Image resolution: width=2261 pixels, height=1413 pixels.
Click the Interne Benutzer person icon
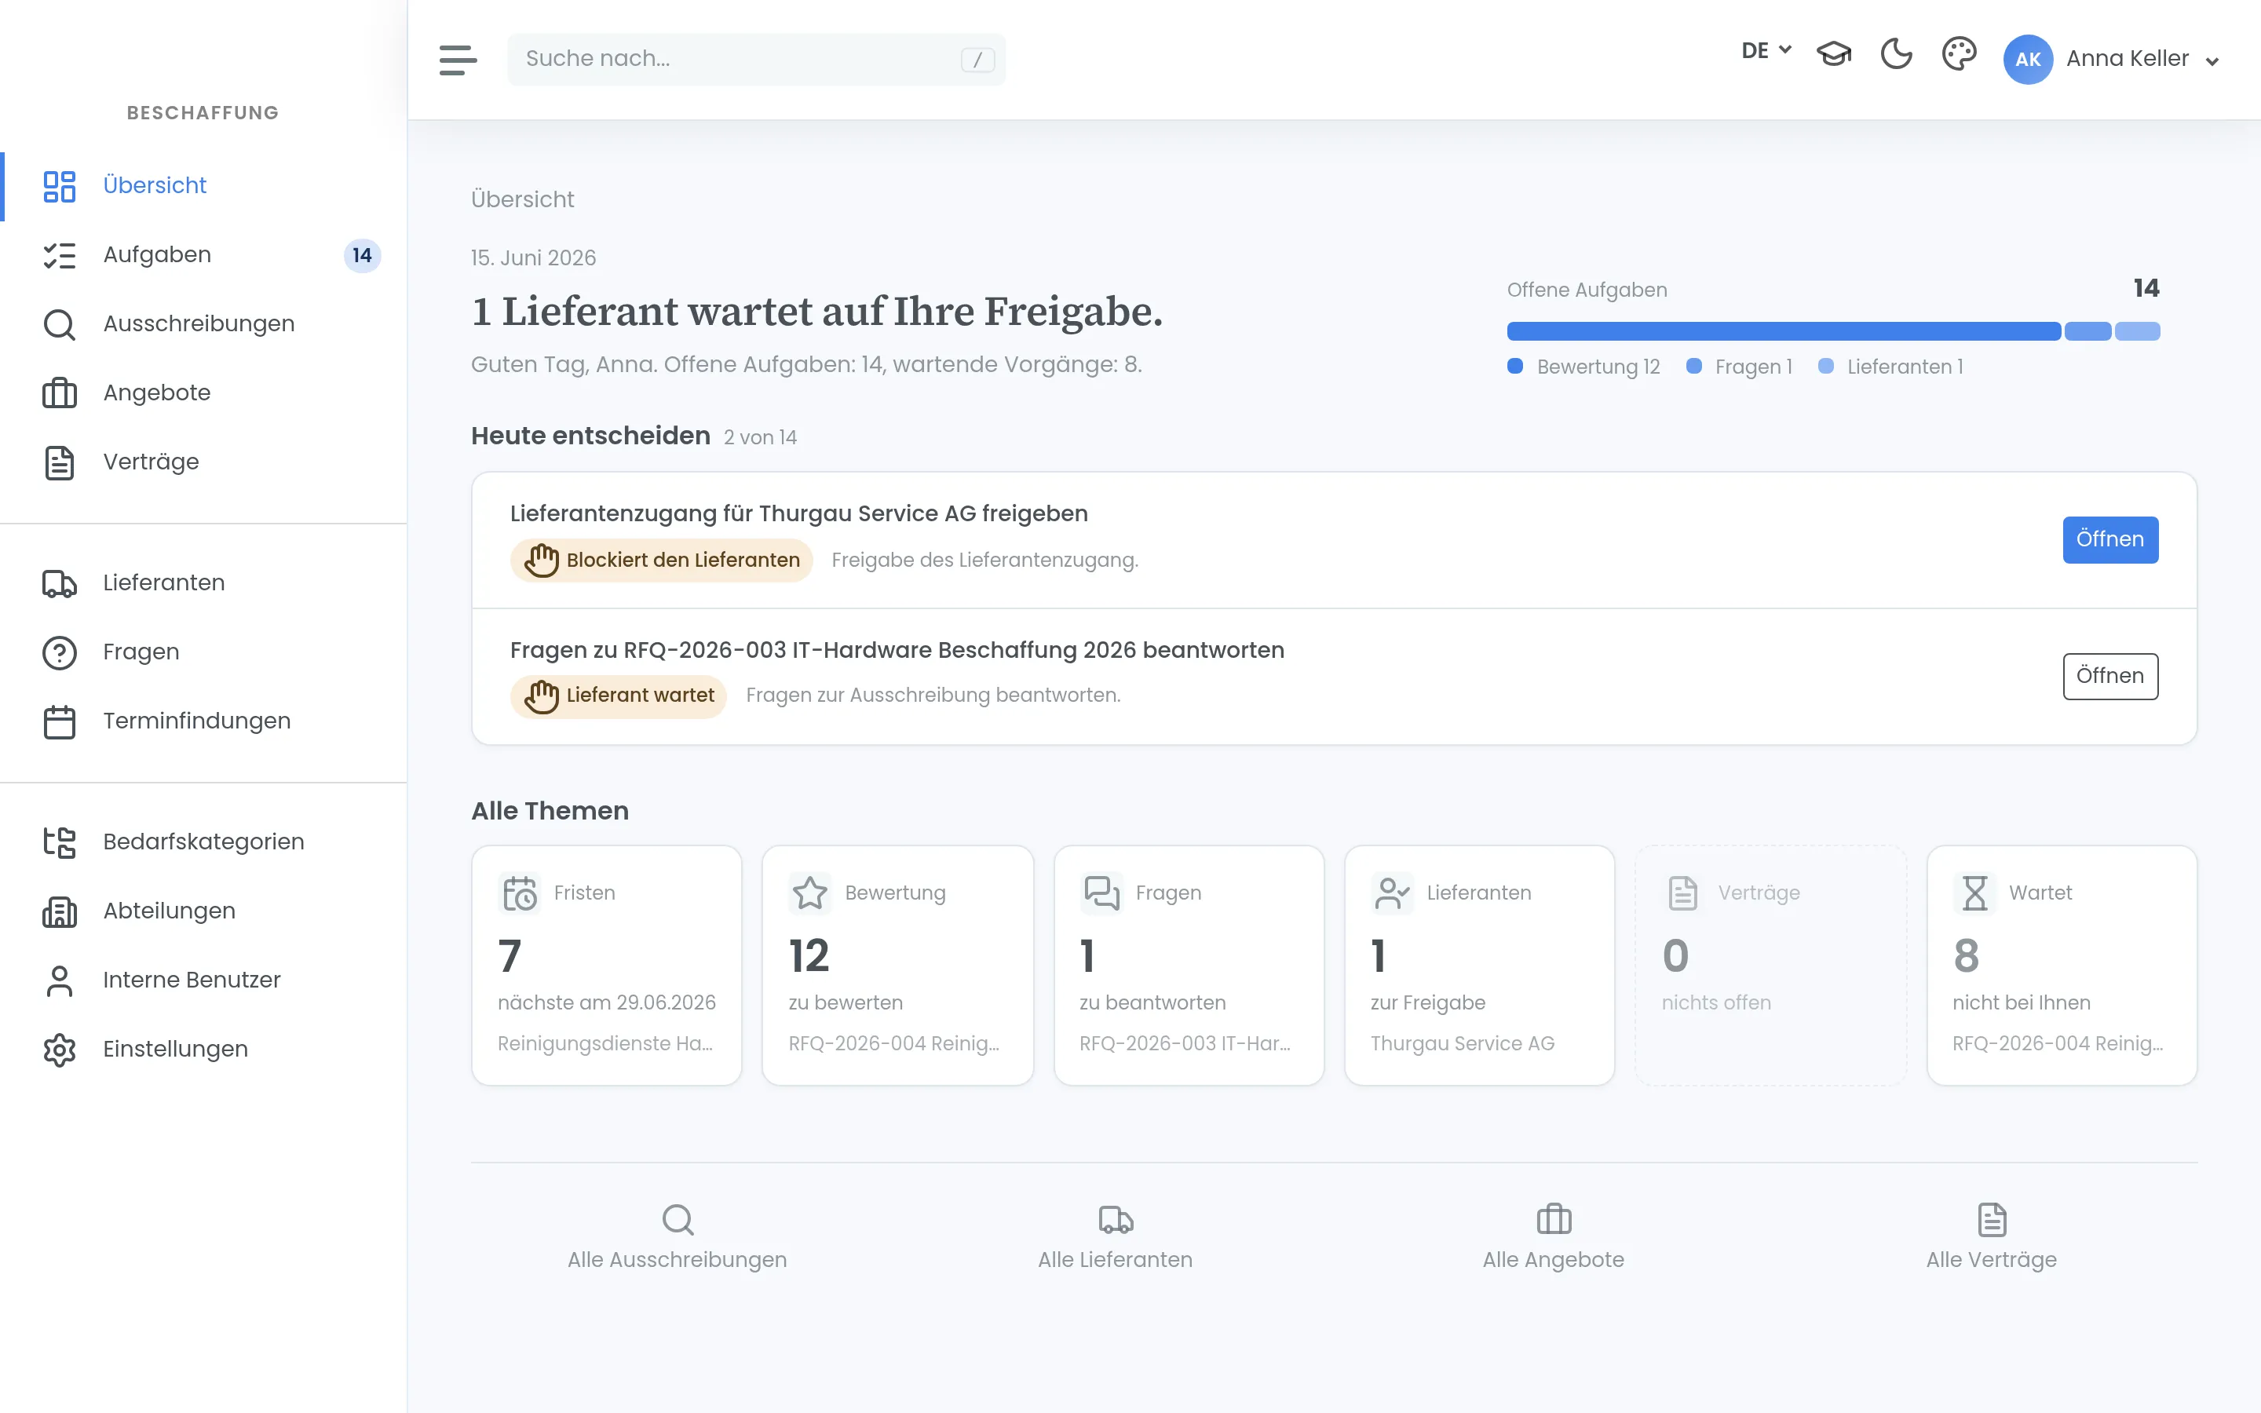pos(60,980)
